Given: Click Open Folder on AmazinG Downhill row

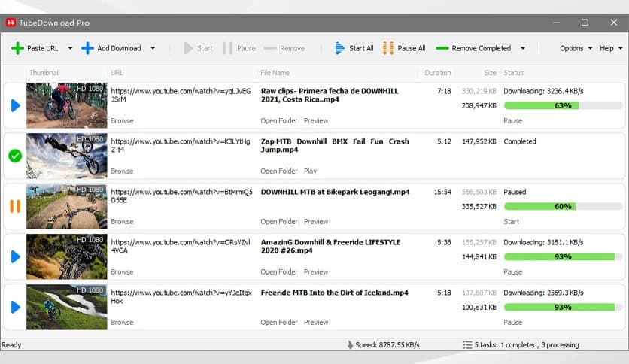Looking at the screenshot, I should 279,271.
